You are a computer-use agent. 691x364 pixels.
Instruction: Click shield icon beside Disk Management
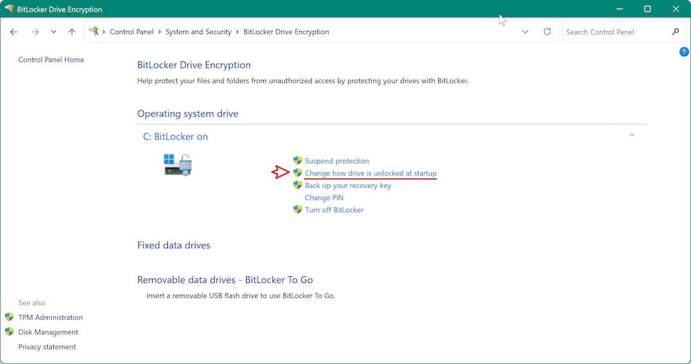coord(9,332)
